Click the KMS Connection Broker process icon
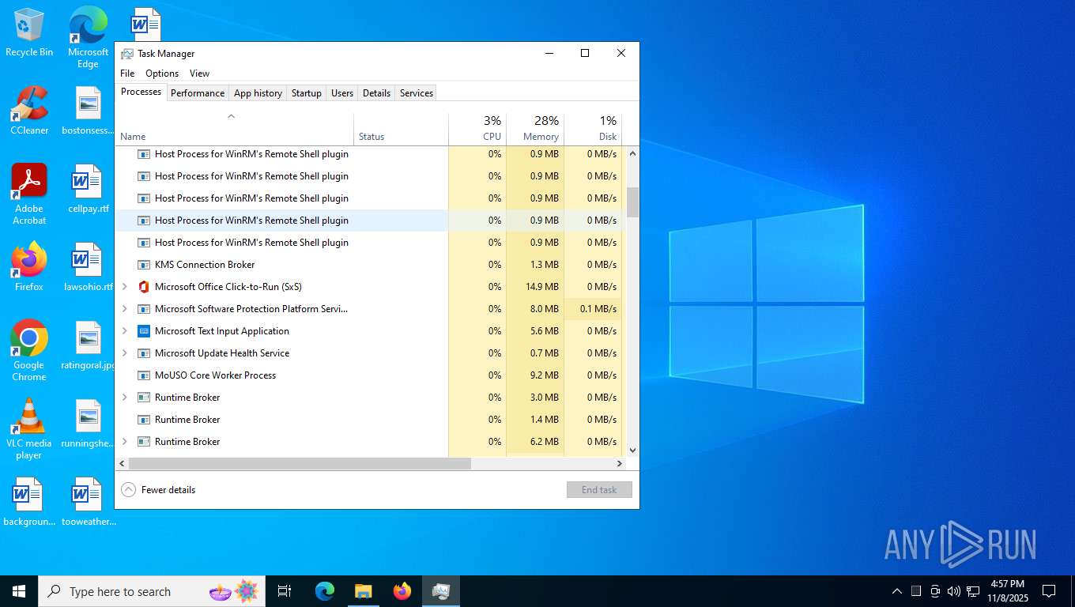 144,265
